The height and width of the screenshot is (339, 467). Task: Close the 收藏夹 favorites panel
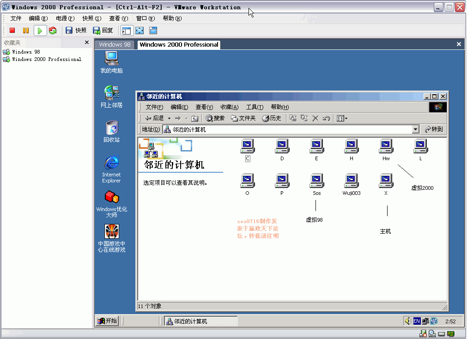[x=87, y=42]
